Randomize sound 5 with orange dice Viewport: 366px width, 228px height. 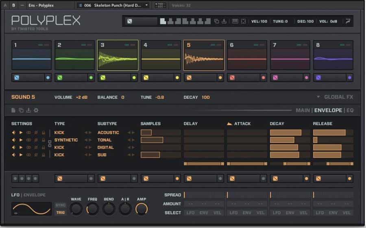pos(189,78)
